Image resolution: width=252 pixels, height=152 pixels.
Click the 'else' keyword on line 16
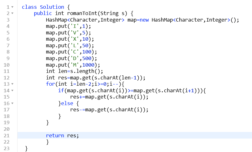(x=67, y=104)
